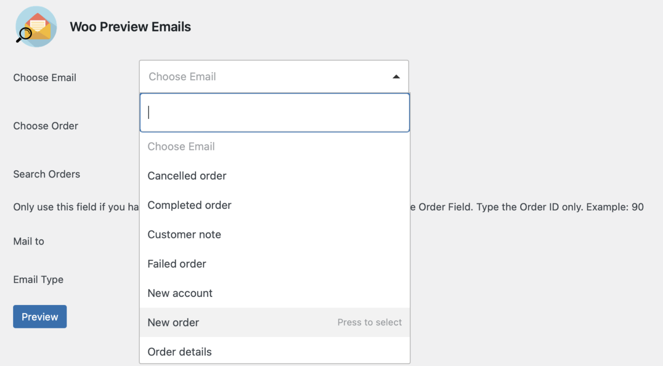Select Completed order email option

pyautogui.click(x=189, y=205)
